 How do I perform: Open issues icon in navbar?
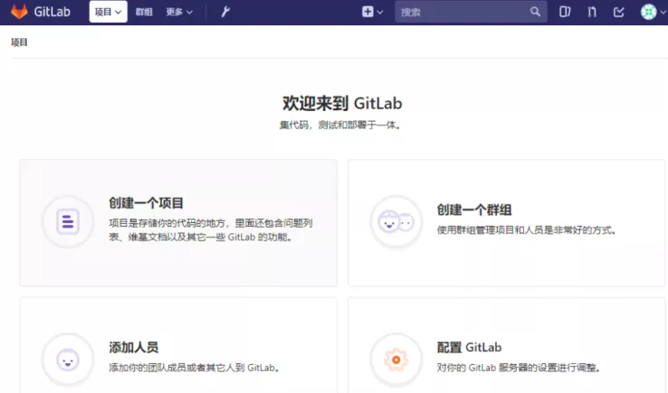[565, 12]
